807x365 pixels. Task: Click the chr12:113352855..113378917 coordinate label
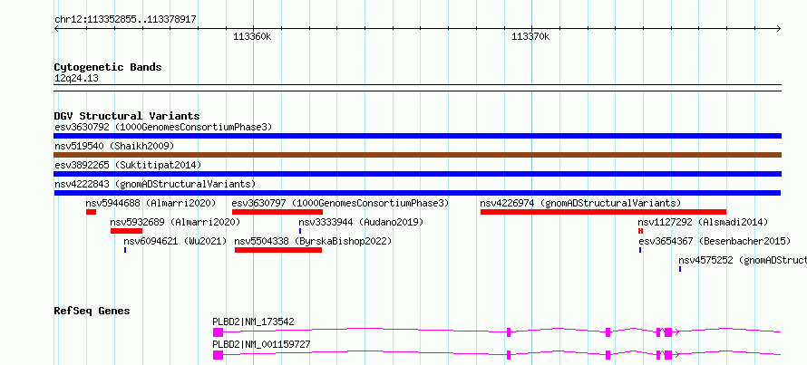tap(125, 20)
